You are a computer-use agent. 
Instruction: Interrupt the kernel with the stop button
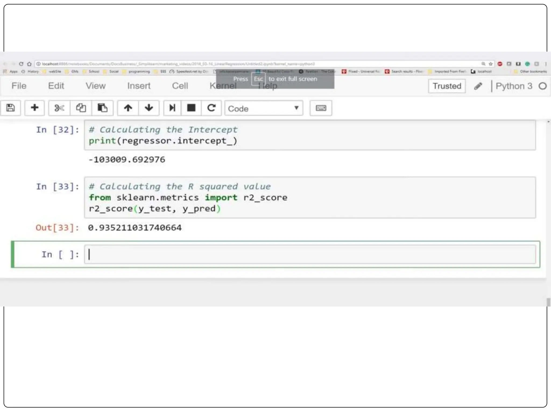(x=191, y=108)
